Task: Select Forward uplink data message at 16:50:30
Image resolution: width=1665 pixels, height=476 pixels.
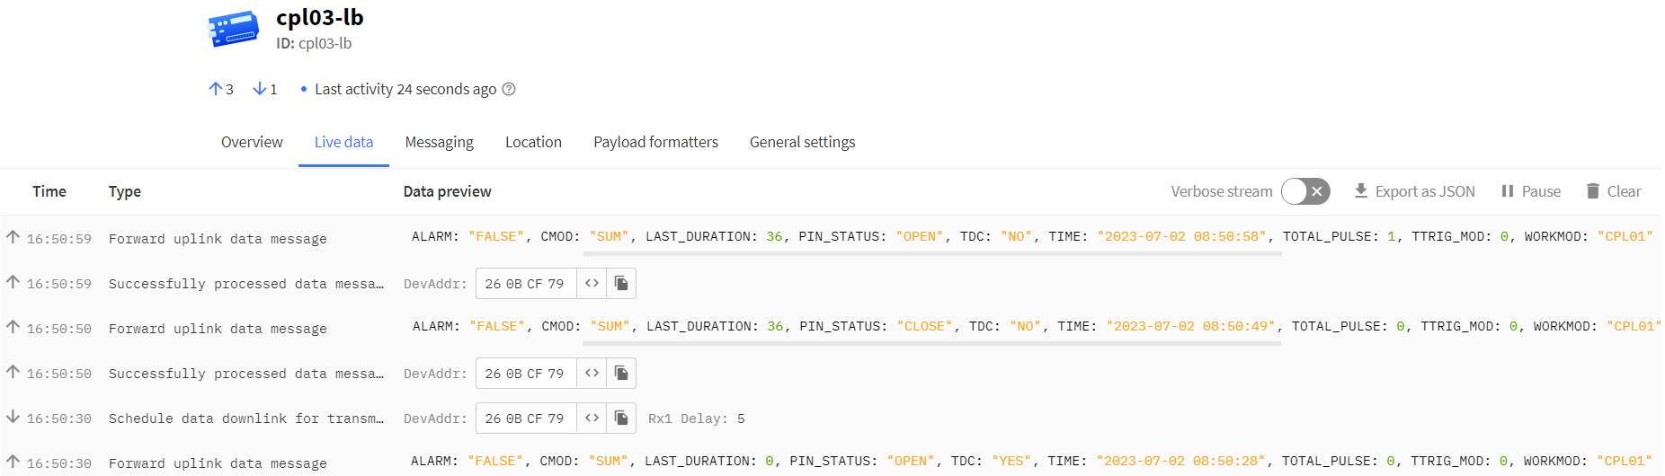Action: coord(218,463)
